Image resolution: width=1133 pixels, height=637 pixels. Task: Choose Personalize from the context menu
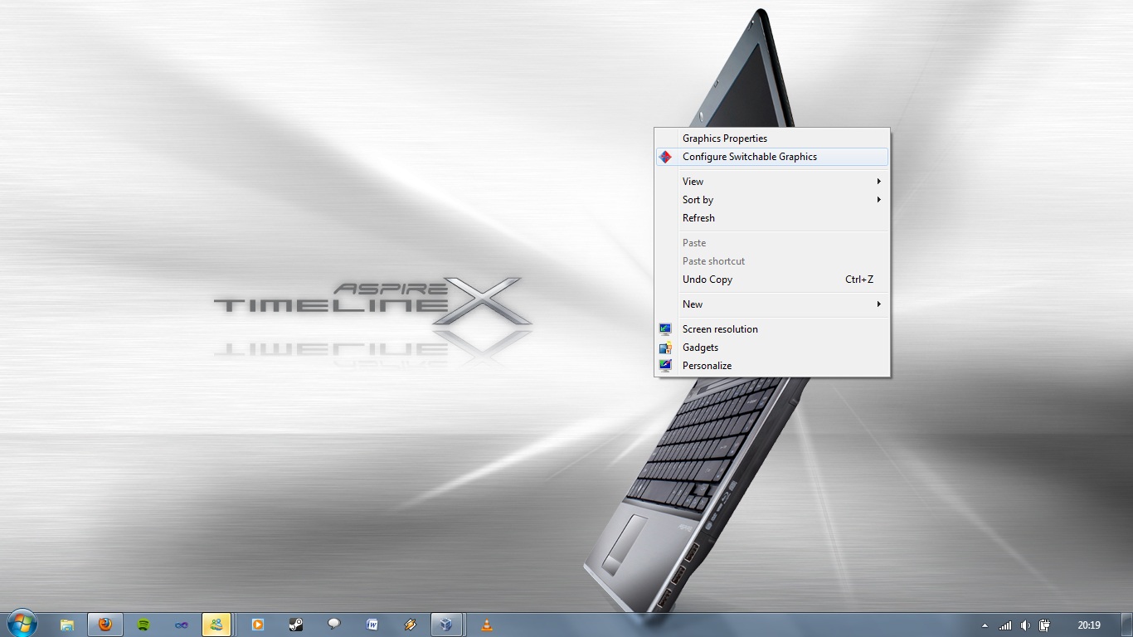point(771,366)
